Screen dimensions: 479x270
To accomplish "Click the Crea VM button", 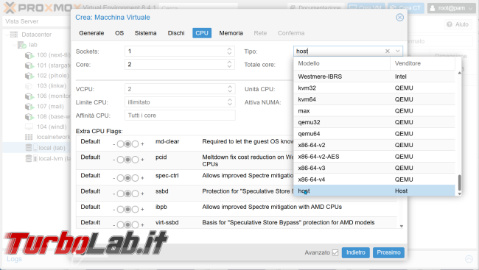I will click(366, 8).
